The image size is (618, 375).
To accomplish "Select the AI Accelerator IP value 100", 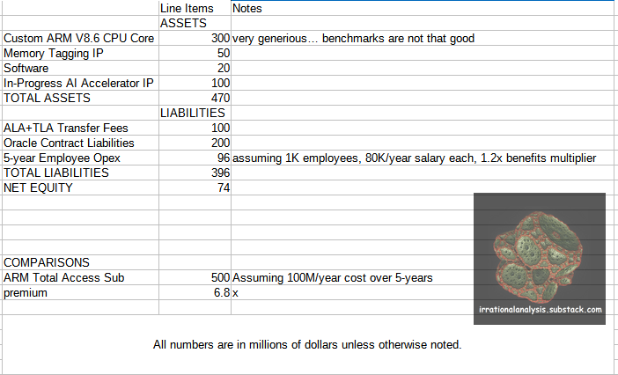I will pyautogui.click(x=195, y=83).
